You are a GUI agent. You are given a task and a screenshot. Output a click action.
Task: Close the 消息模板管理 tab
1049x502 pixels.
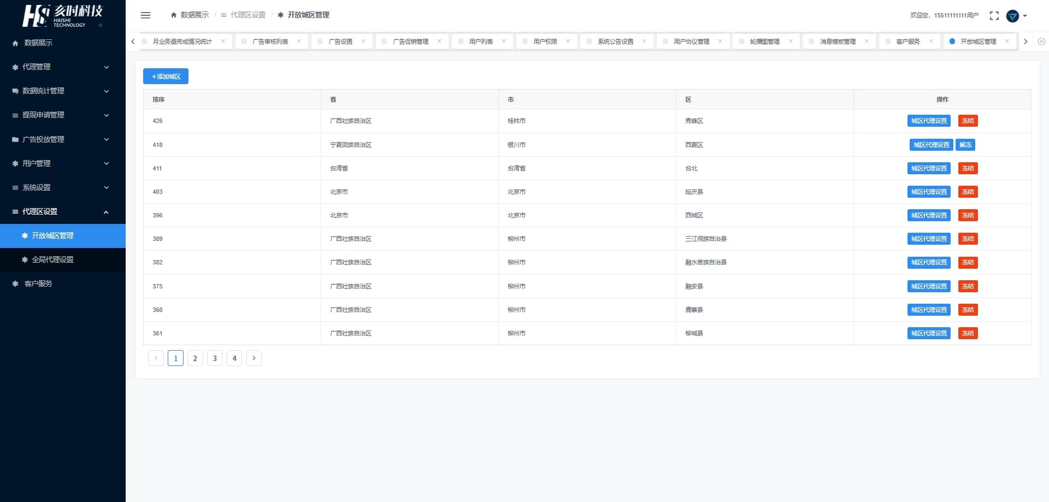click(x=867, y=41)
